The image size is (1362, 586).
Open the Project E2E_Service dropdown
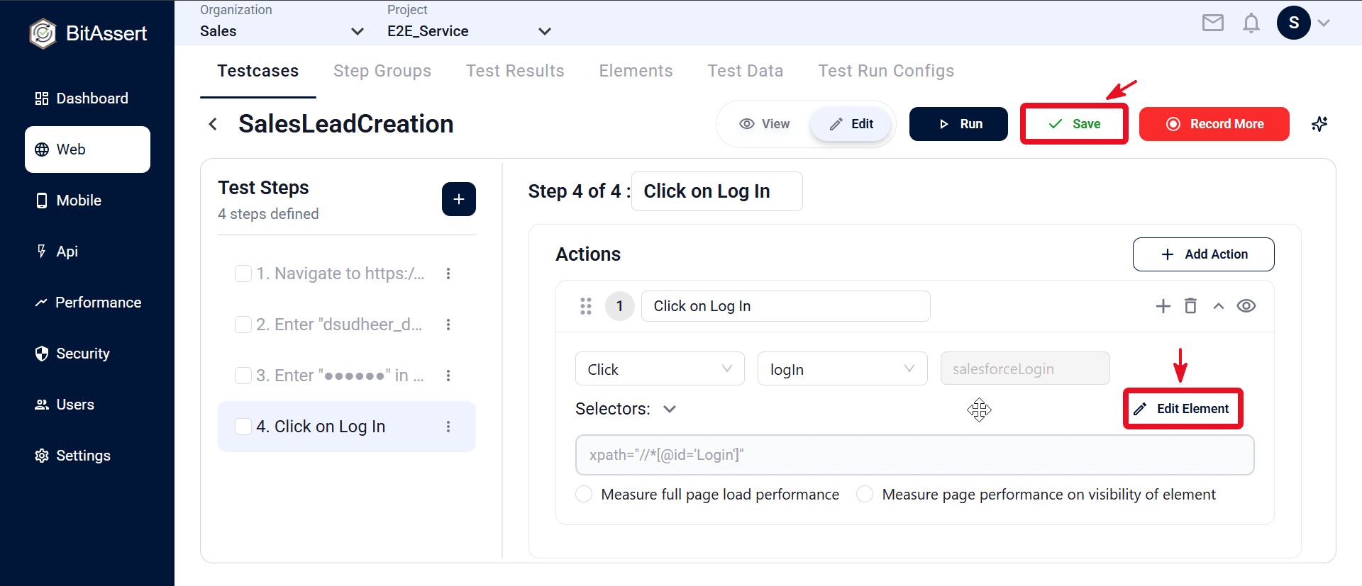coord(469,31)
